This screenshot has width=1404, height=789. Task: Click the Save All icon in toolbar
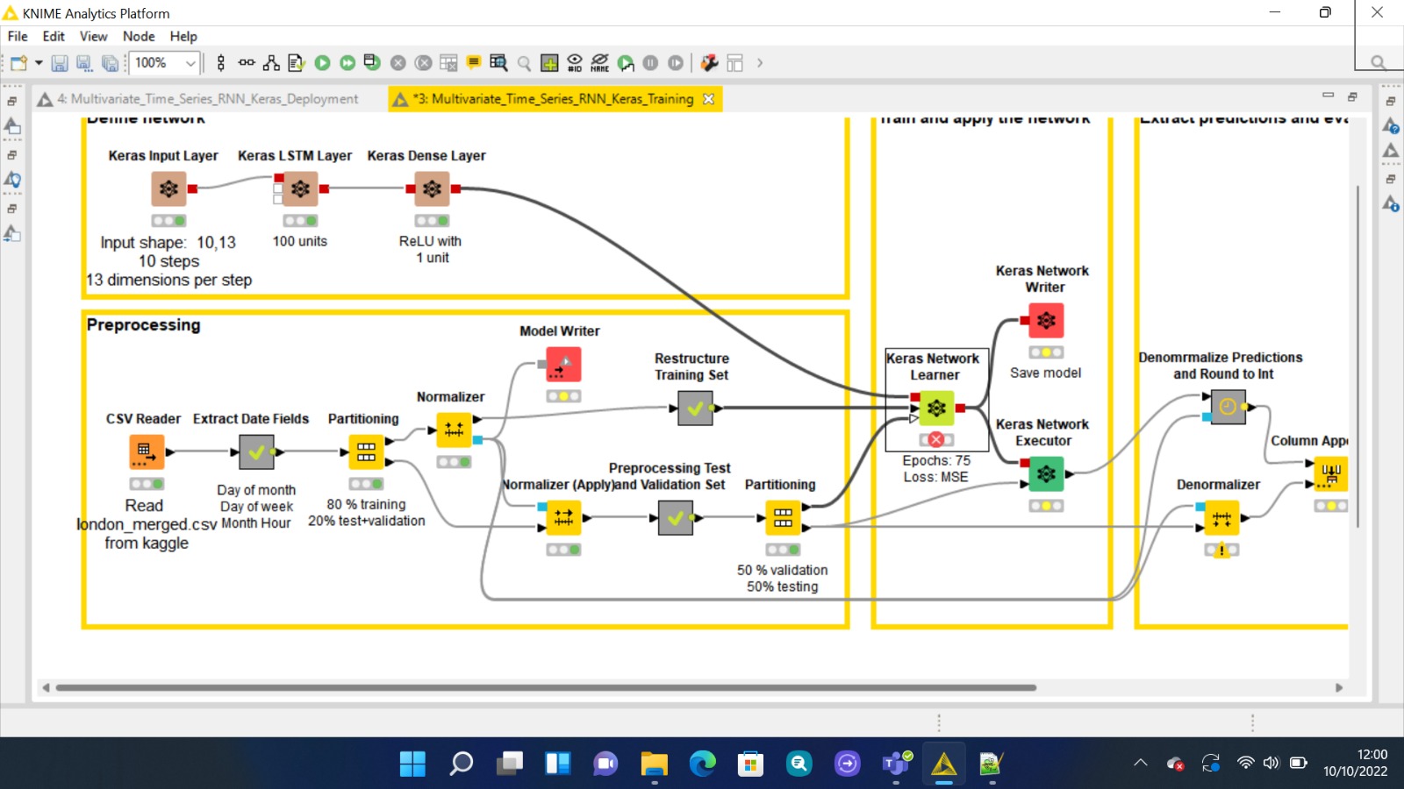110,63
